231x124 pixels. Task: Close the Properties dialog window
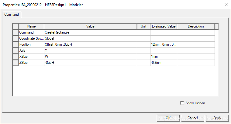point(226,5)
